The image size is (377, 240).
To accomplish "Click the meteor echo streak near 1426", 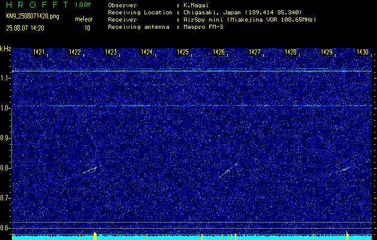I will [228, 170].
